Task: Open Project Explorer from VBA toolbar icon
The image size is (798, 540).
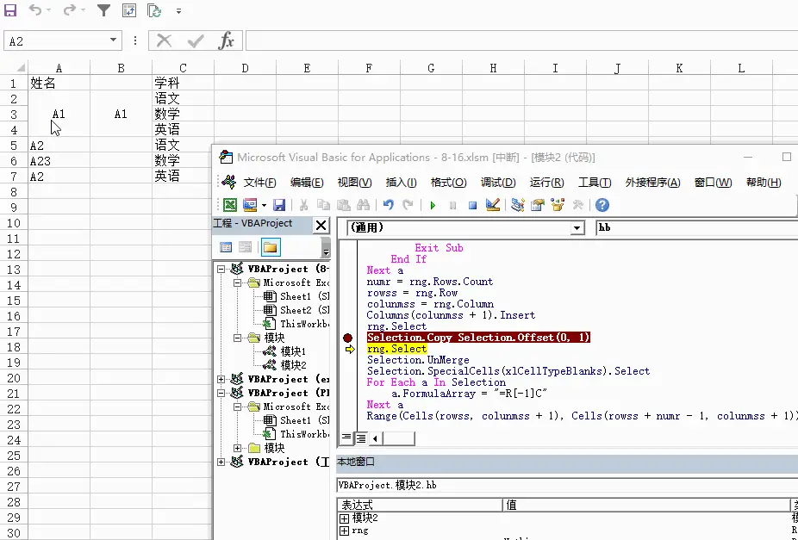Action: (518, 205)
